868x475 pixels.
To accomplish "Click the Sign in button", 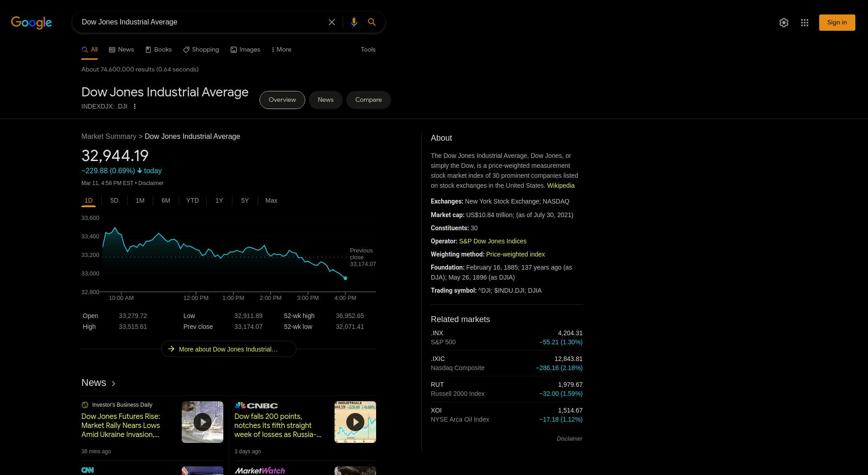I will (837, 23).
